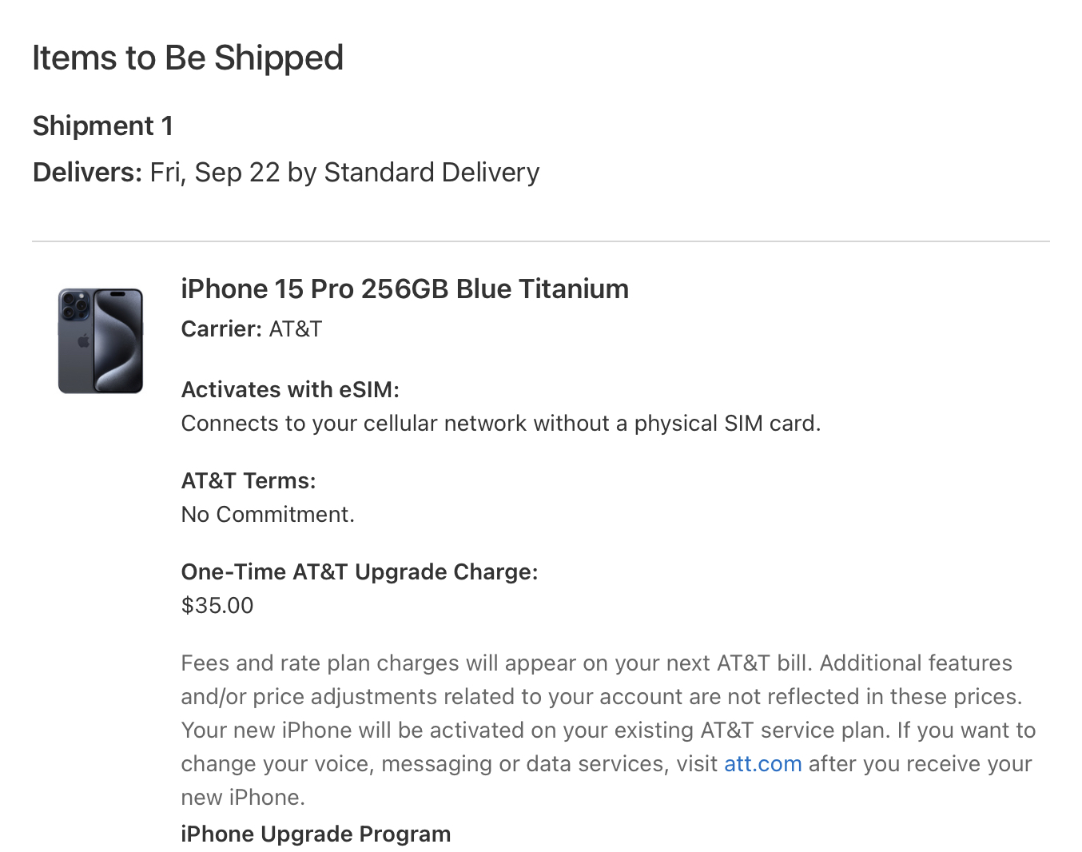This screenshot has width=1082, height=852.
Task: Click the Shipment 1 heading
Action: tap(103, 126)
